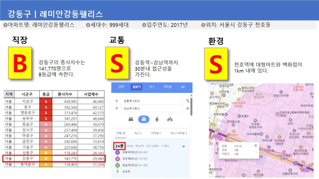Image resolution: width=319 pixels, height=179 pixels.
Task: Click the 종사자수 column header
Action: [x=65, y=94]
